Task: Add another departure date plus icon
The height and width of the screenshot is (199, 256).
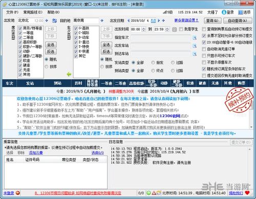Action: point(163,20)
